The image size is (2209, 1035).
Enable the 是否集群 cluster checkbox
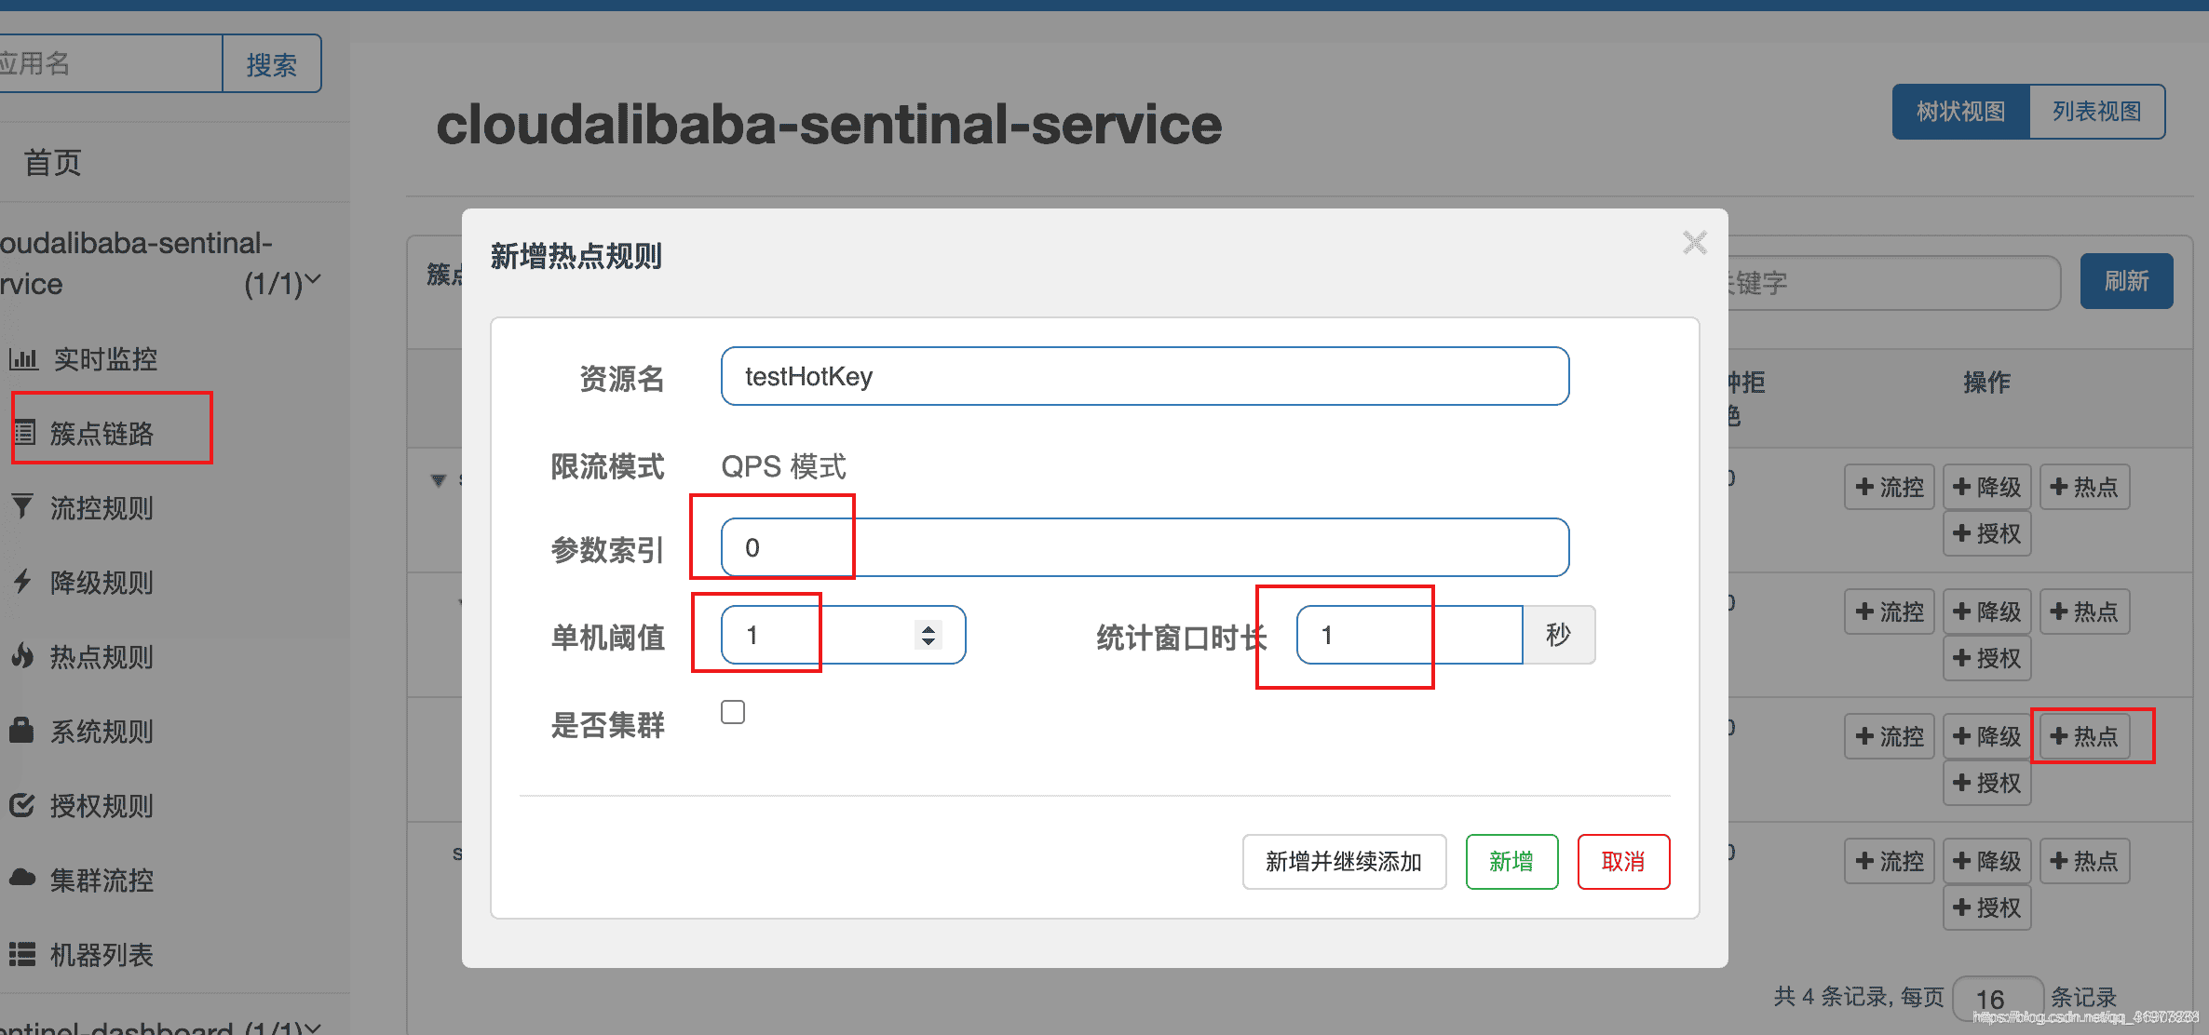(733, 711)
